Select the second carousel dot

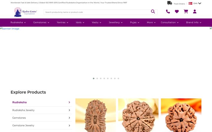[97, 78]
